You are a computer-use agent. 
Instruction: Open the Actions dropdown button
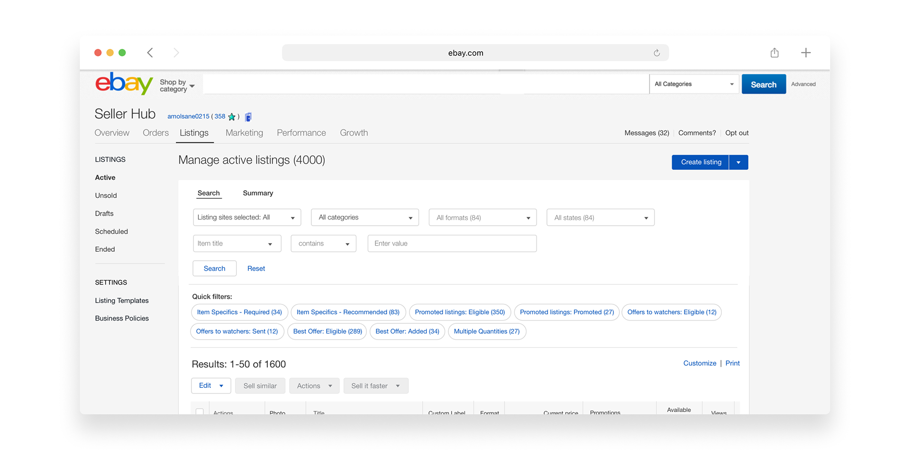[314, 386]
